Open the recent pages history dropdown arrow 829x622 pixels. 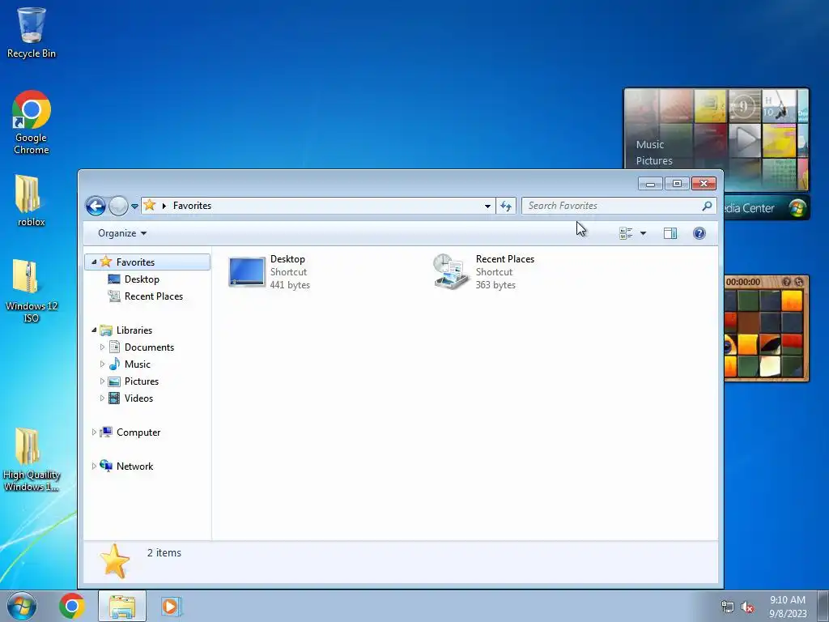point(135,207)
